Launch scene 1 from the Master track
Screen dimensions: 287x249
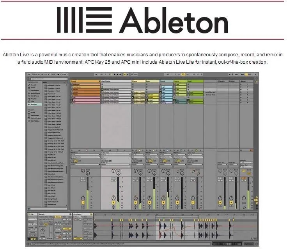click(241, 84)
